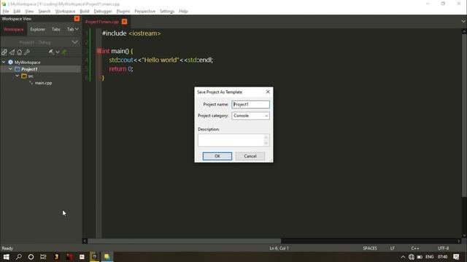Close the Workspace View pane with orange X

(x=77, y=19)
